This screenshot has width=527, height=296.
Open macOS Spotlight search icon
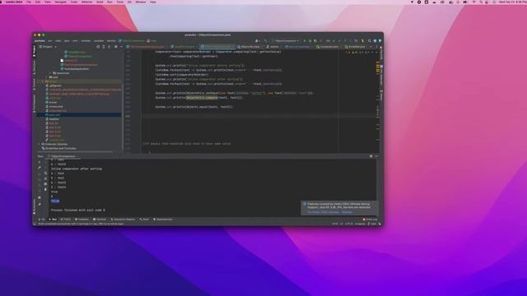(481, 2)
